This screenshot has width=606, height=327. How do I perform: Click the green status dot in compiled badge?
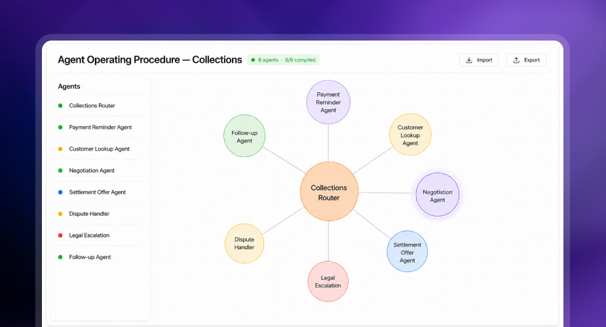pyautogui.click(x=253, y=60)
